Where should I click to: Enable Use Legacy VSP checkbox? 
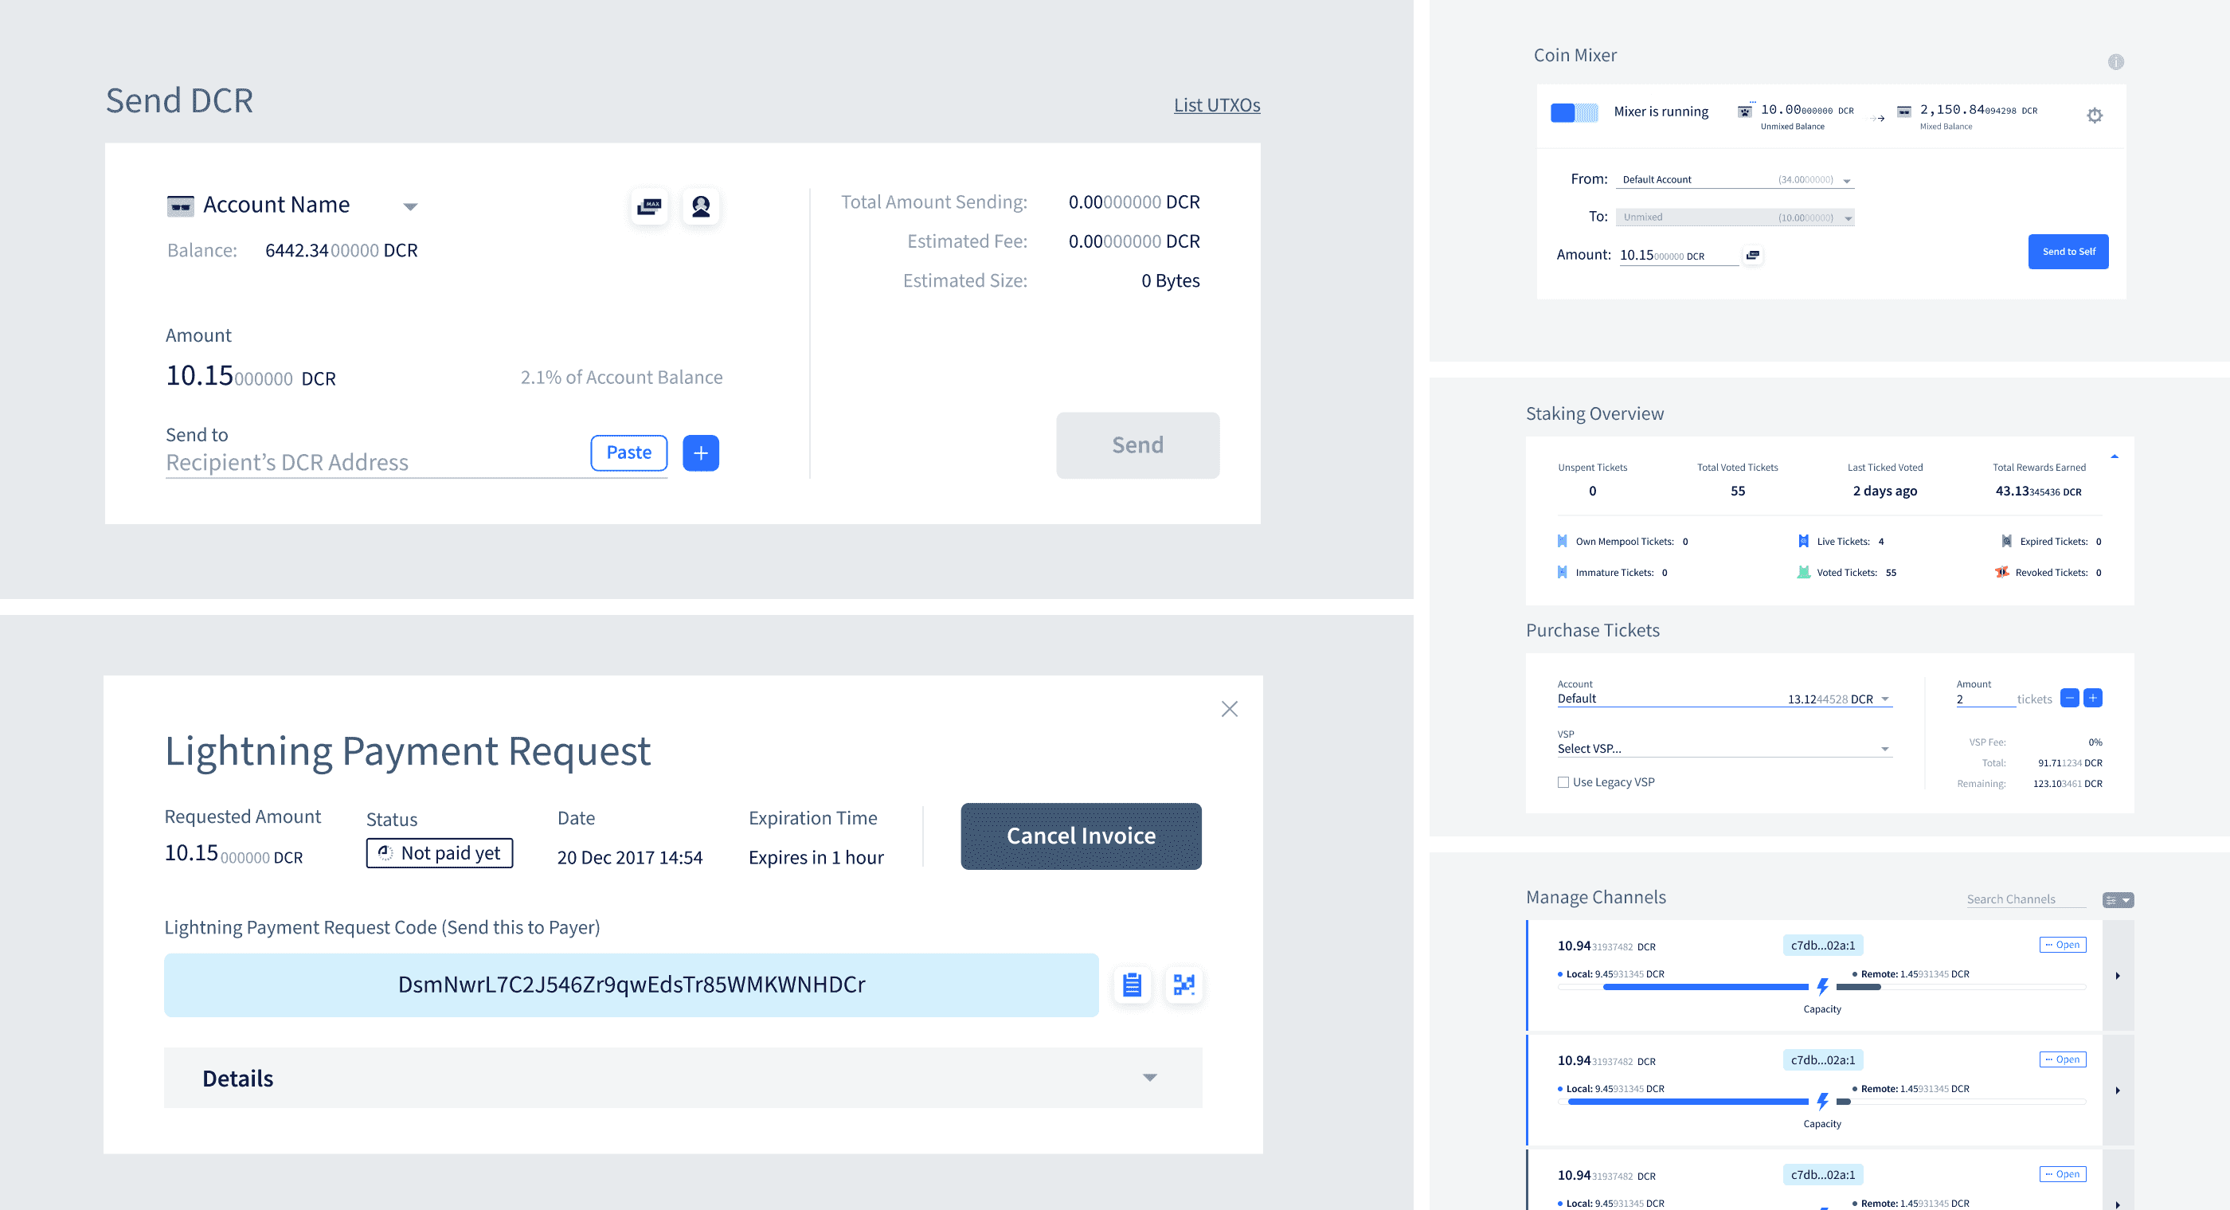point(1563,782)
